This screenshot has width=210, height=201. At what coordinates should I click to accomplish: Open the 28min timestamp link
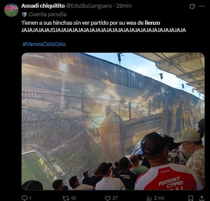point(124,6)
